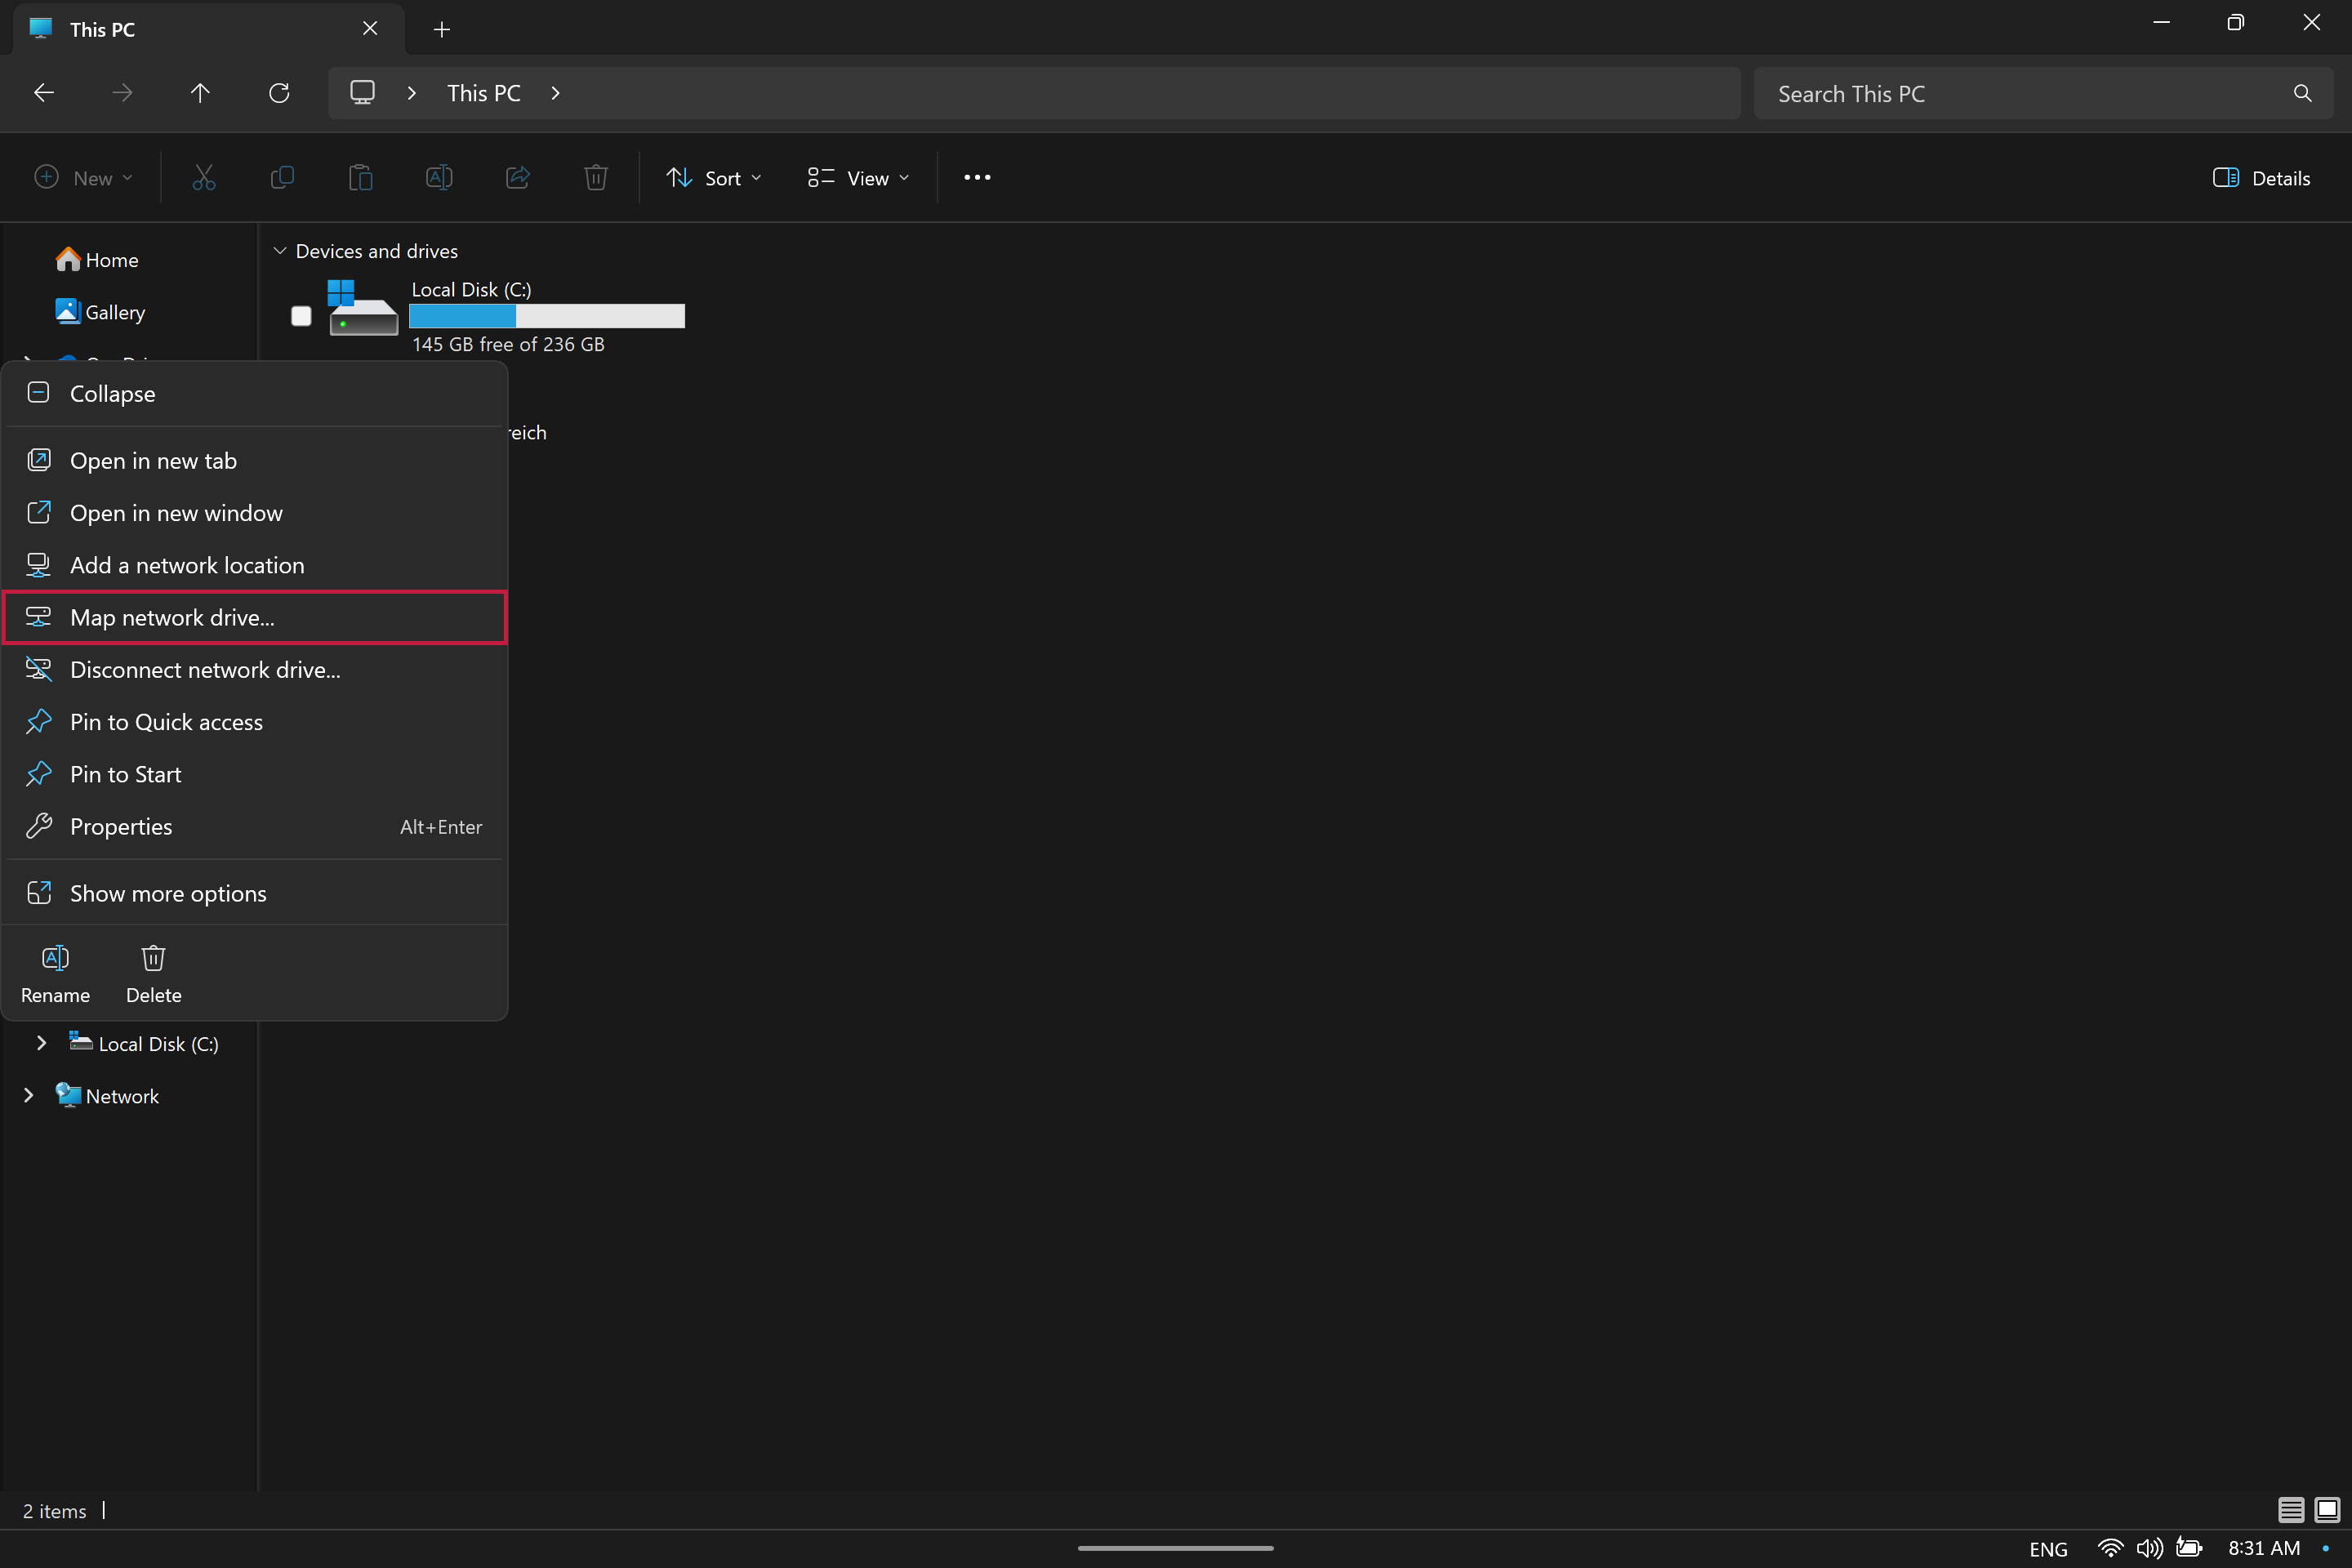Open Properties from context menu
The height and width of the screenshot is (1568, 2352).
[254, 827]
